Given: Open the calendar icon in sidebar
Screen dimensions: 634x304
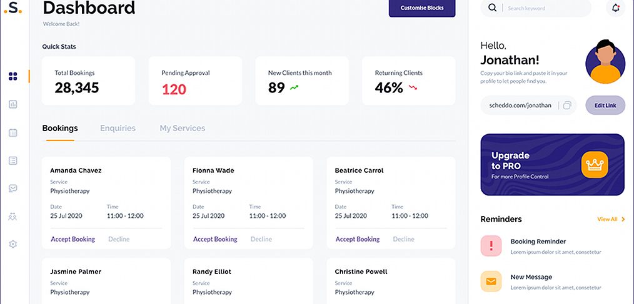Looking at the screenshot, I should pyautogui.click(x=13, y=132).
